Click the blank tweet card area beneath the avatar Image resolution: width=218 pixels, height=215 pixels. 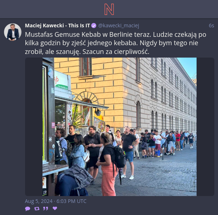12,118
